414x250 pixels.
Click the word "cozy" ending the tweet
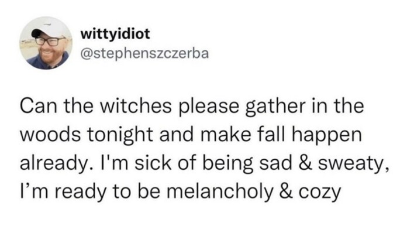pos(318,190)
